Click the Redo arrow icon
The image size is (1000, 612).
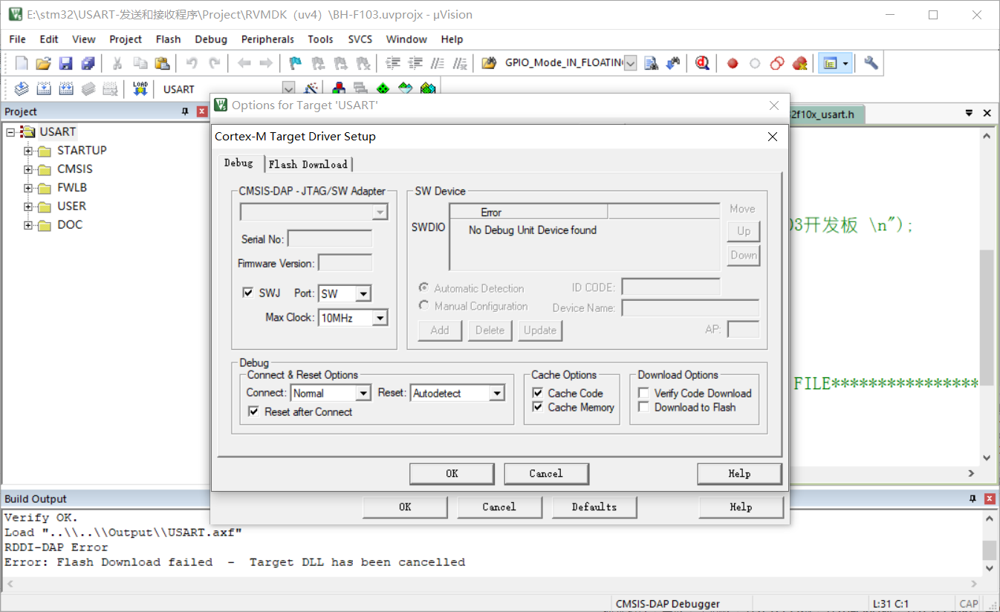(214, 63)
